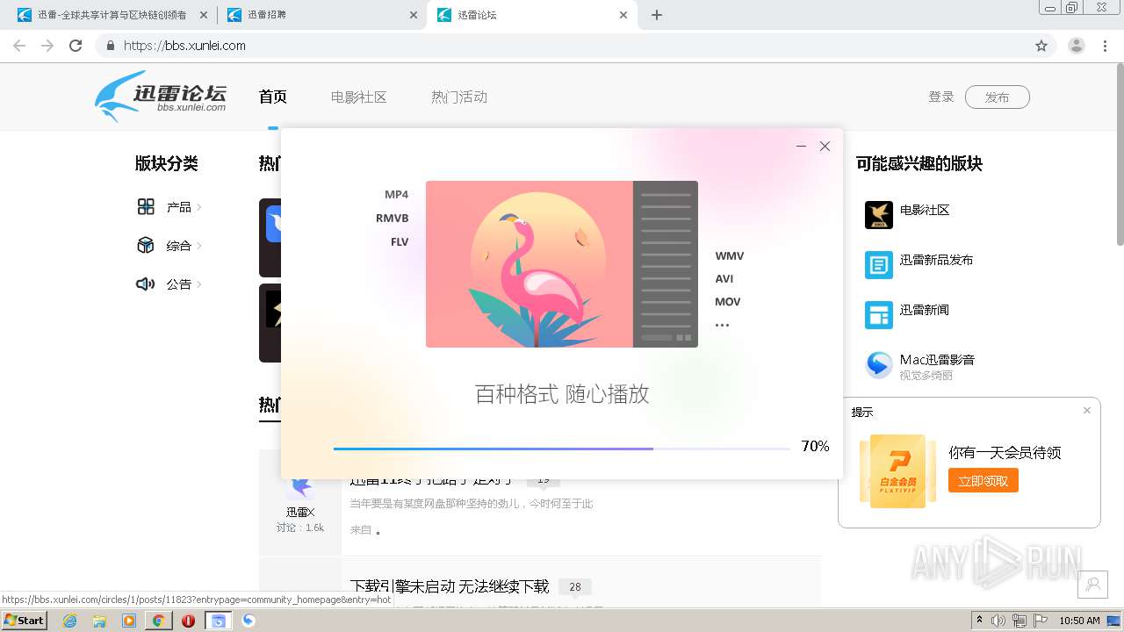Expand the 产品 category chevron
1124x632 pixels.
tap(199, 207)
